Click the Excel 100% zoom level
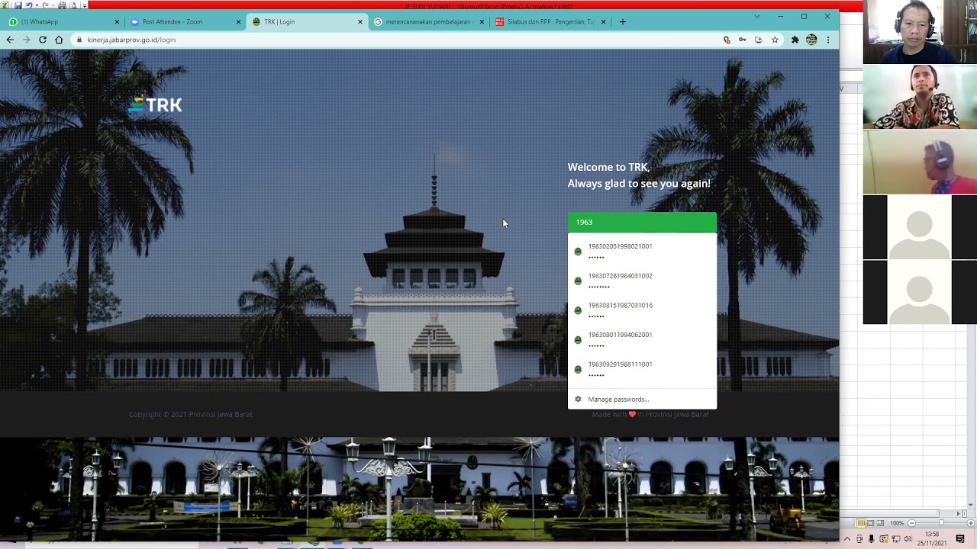Screen dimensions: 977x549 (x=897, y=523)
